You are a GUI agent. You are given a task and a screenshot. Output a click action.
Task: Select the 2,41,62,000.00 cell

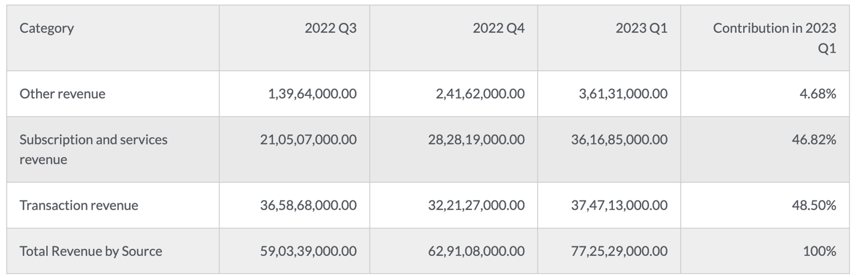[x=480, y=94]
